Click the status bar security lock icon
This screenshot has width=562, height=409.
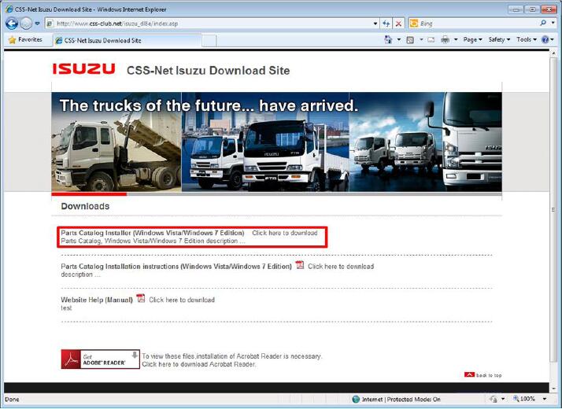pyautogui.click(x=494, y=399)
